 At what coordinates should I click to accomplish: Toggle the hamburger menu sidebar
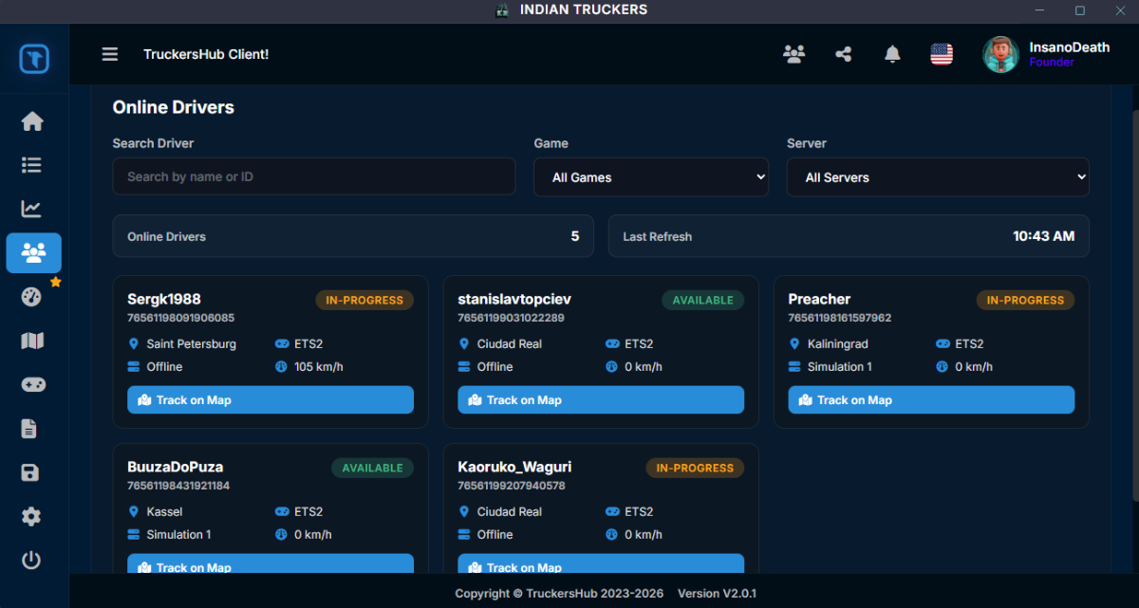pos(110,54)
